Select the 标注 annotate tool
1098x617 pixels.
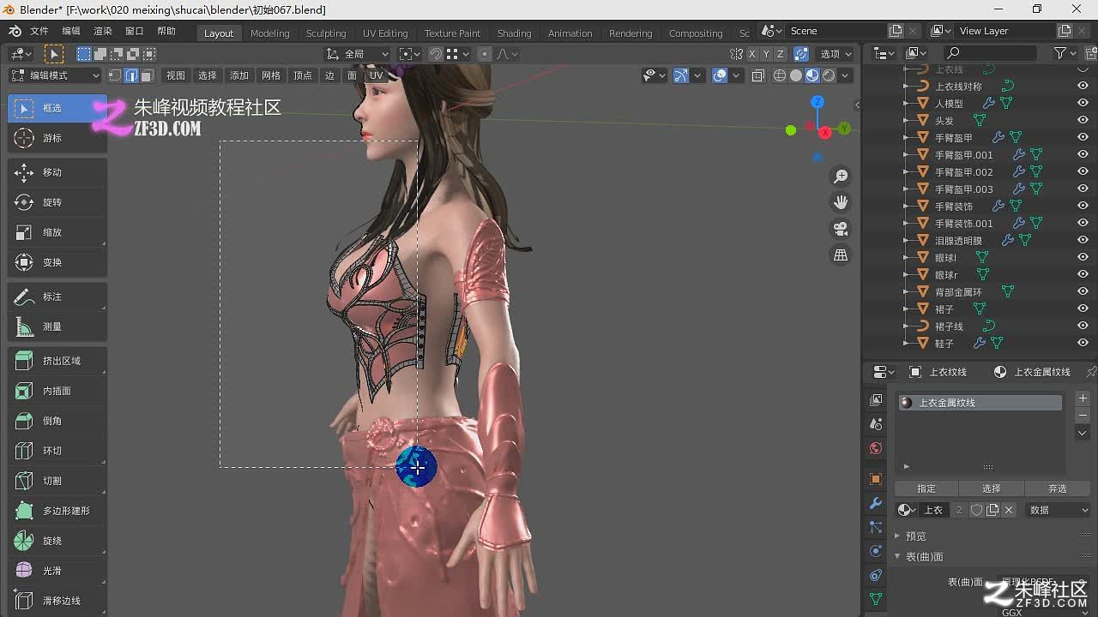(x=57, y=297)
